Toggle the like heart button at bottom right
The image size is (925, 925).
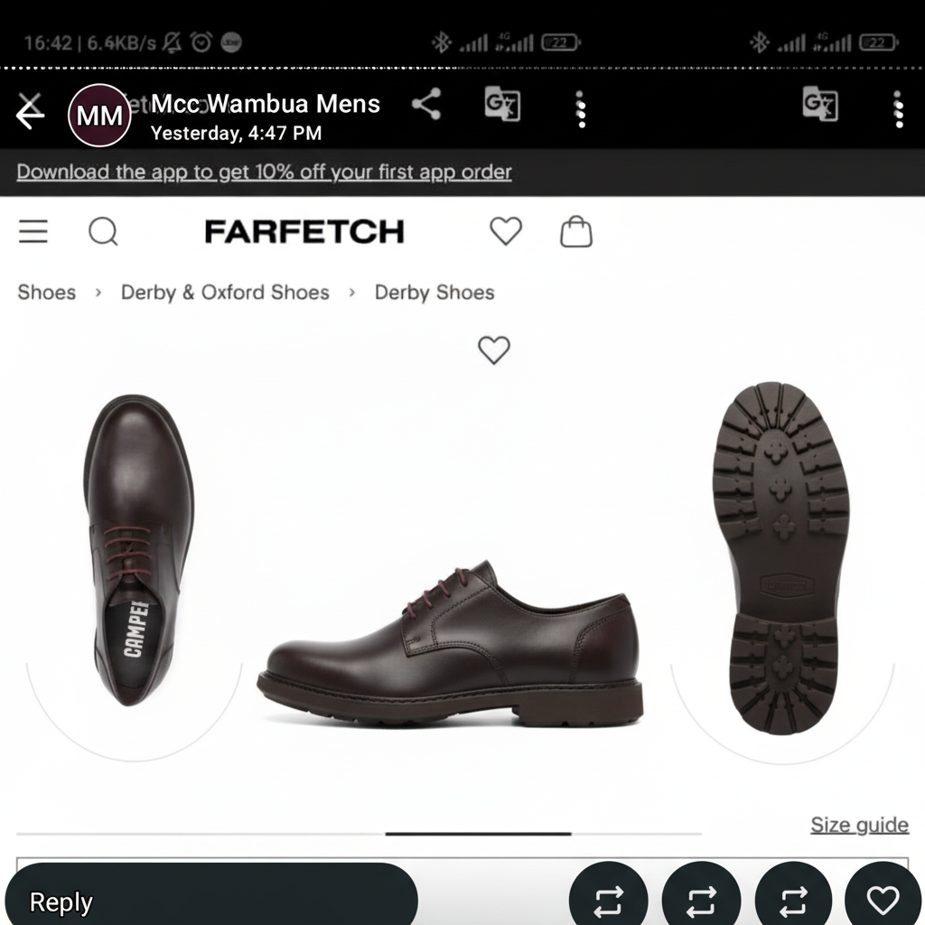click(883, 900)
